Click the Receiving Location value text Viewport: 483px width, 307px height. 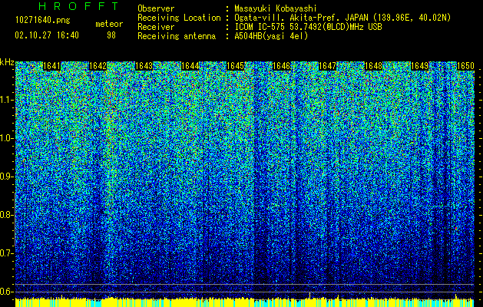(342, 18)
